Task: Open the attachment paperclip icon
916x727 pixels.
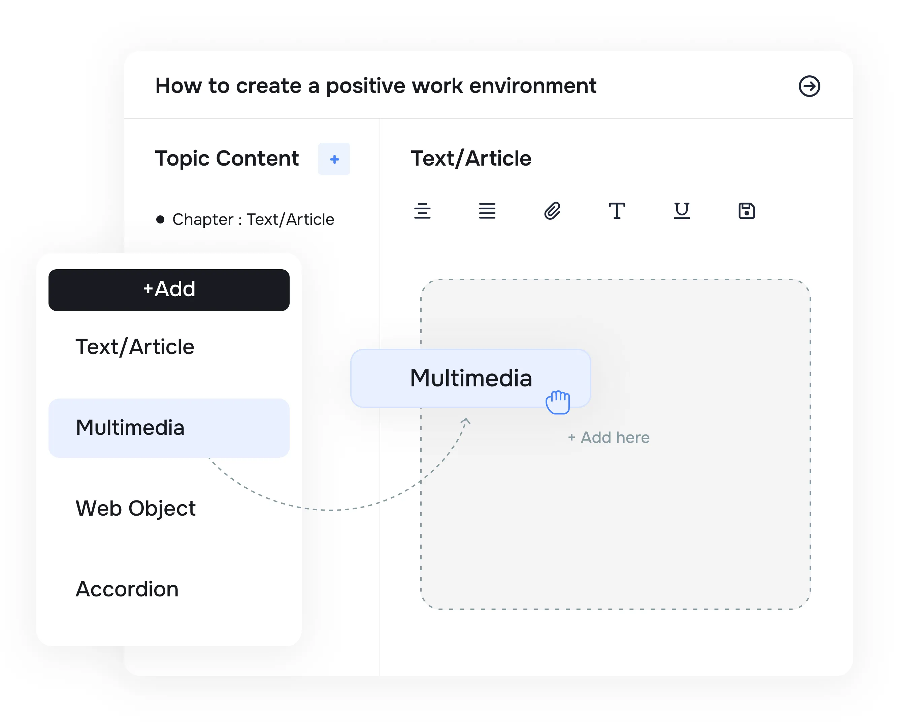Action: pos(552,211)
